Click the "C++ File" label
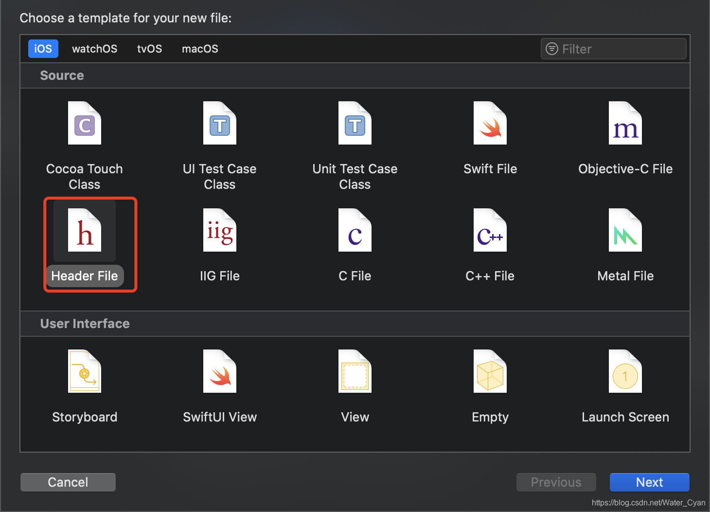Screen dimensions: 710x512 point(490,276)
